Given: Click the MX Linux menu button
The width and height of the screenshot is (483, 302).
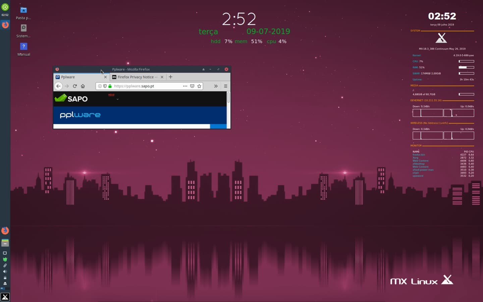Looking at the screenshot, I should click(5, 297).
